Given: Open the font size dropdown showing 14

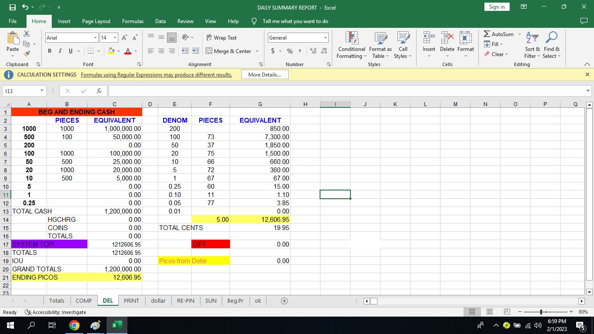Looking at the screenshot, I should [115, 38].
